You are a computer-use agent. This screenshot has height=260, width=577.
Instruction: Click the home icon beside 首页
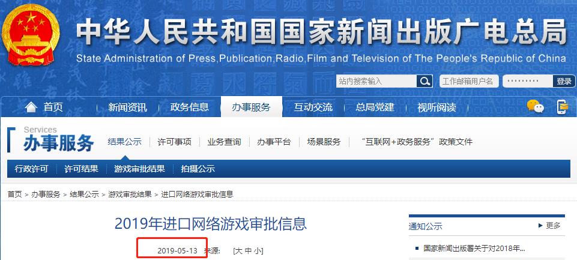[x=31, y=107]
